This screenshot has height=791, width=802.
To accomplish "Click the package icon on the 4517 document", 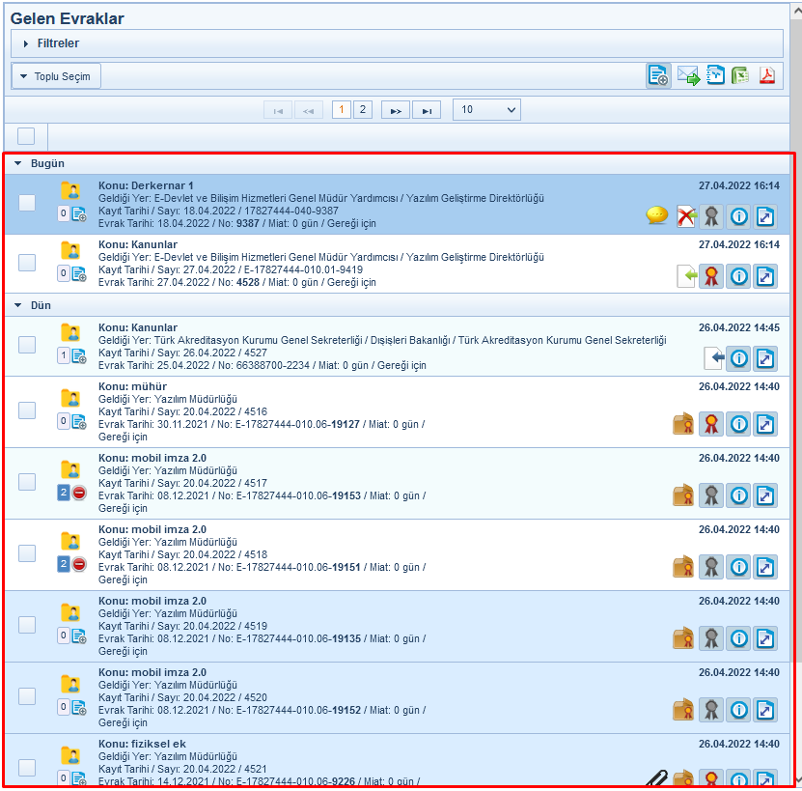I will tap(683, 494).
